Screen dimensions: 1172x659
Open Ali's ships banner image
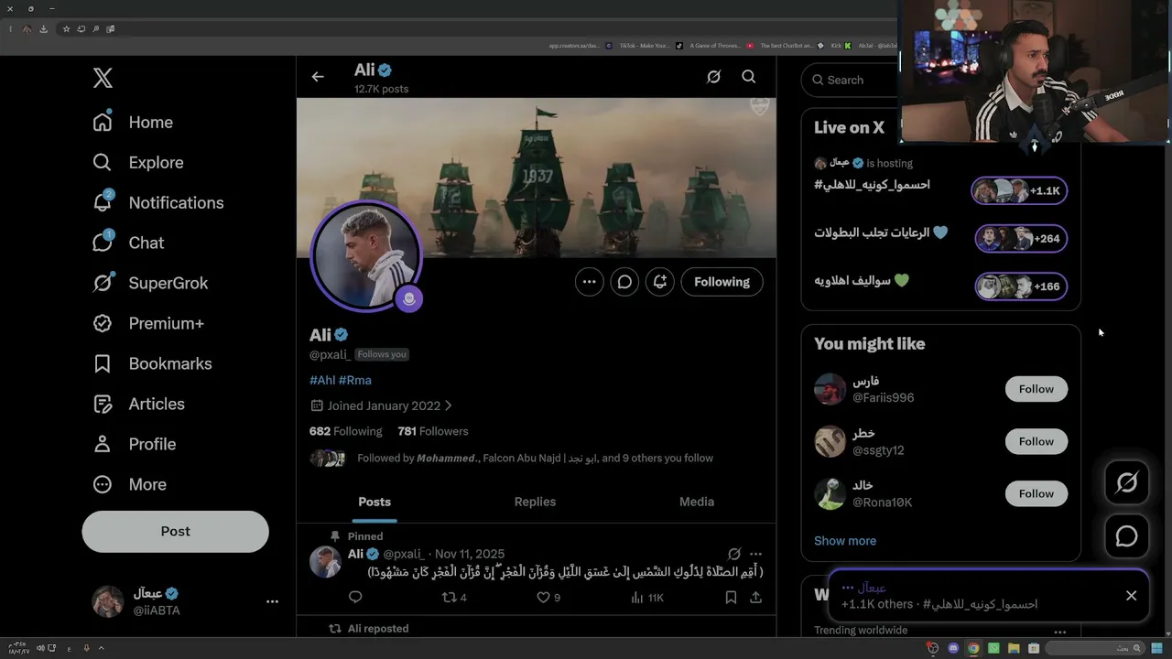coord(537,178)
